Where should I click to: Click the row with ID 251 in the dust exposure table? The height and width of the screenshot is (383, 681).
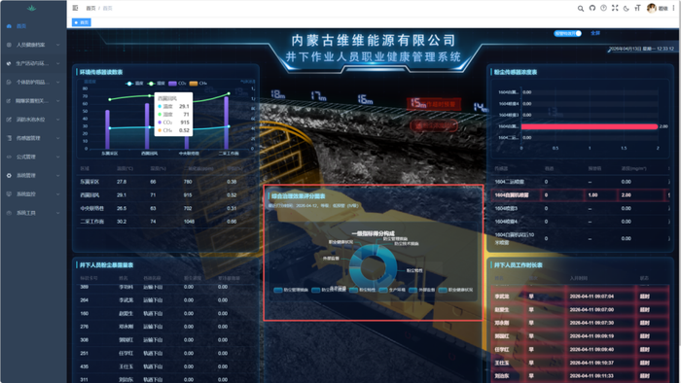[x=165, y=353]
